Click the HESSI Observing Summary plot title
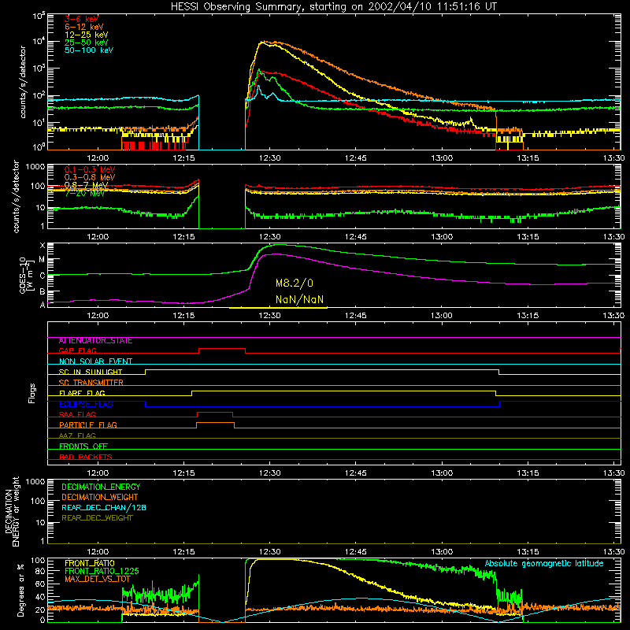Screen dimensions: 630x630 [334, 6]
